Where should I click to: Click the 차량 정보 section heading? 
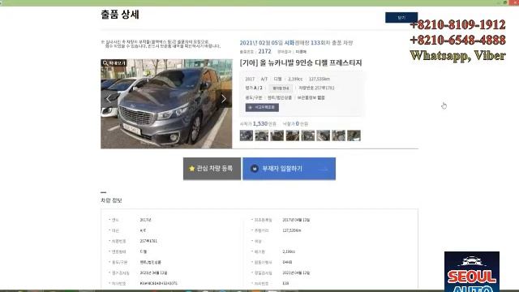[x=111, y=200]
